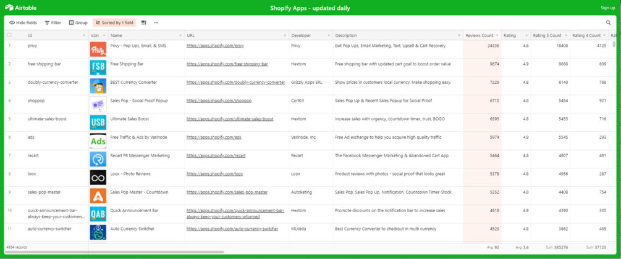Screen dimensions: 621x259
Task: Select 'Free Ad exchange' description cell
Action: [x=398, y=141]
